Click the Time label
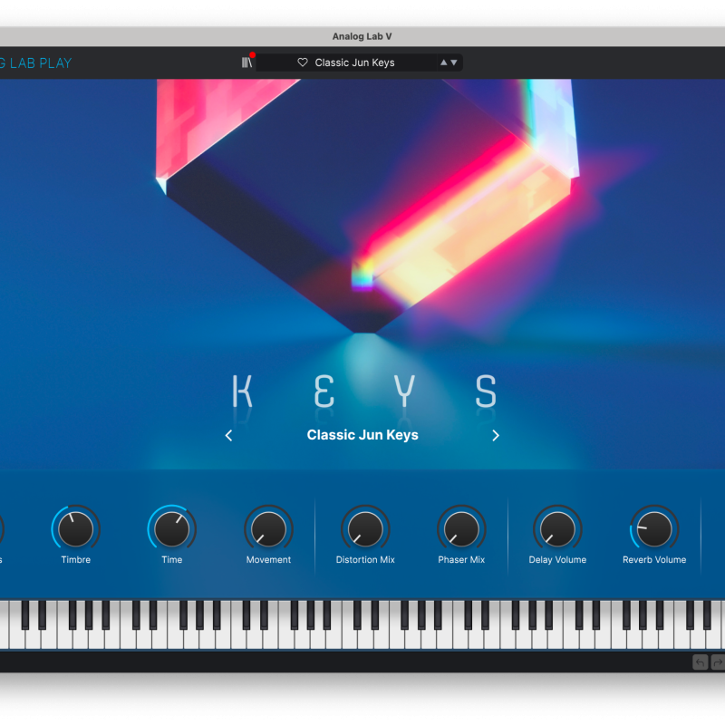The height and width of the screenshot is (725, 725). pyautogui.click(x=172, y=559)
